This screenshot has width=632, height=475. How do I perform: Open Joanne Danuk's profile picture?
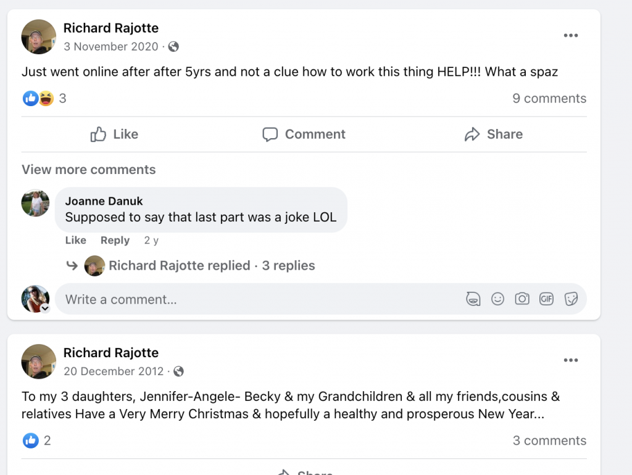(35, 203)
